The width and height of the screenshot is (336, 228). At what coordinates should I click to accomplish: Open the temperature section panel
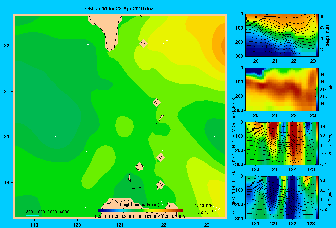tap(280, 35)
